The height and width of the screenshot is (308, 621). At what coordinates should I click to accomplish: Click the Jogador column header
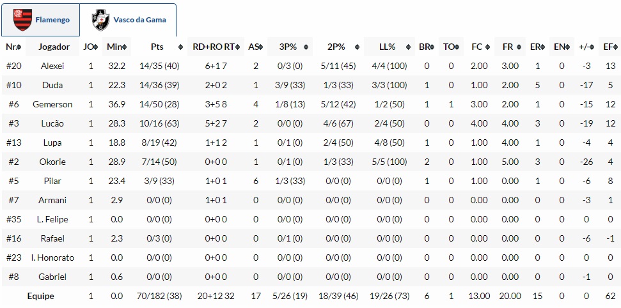coord(54,47)
